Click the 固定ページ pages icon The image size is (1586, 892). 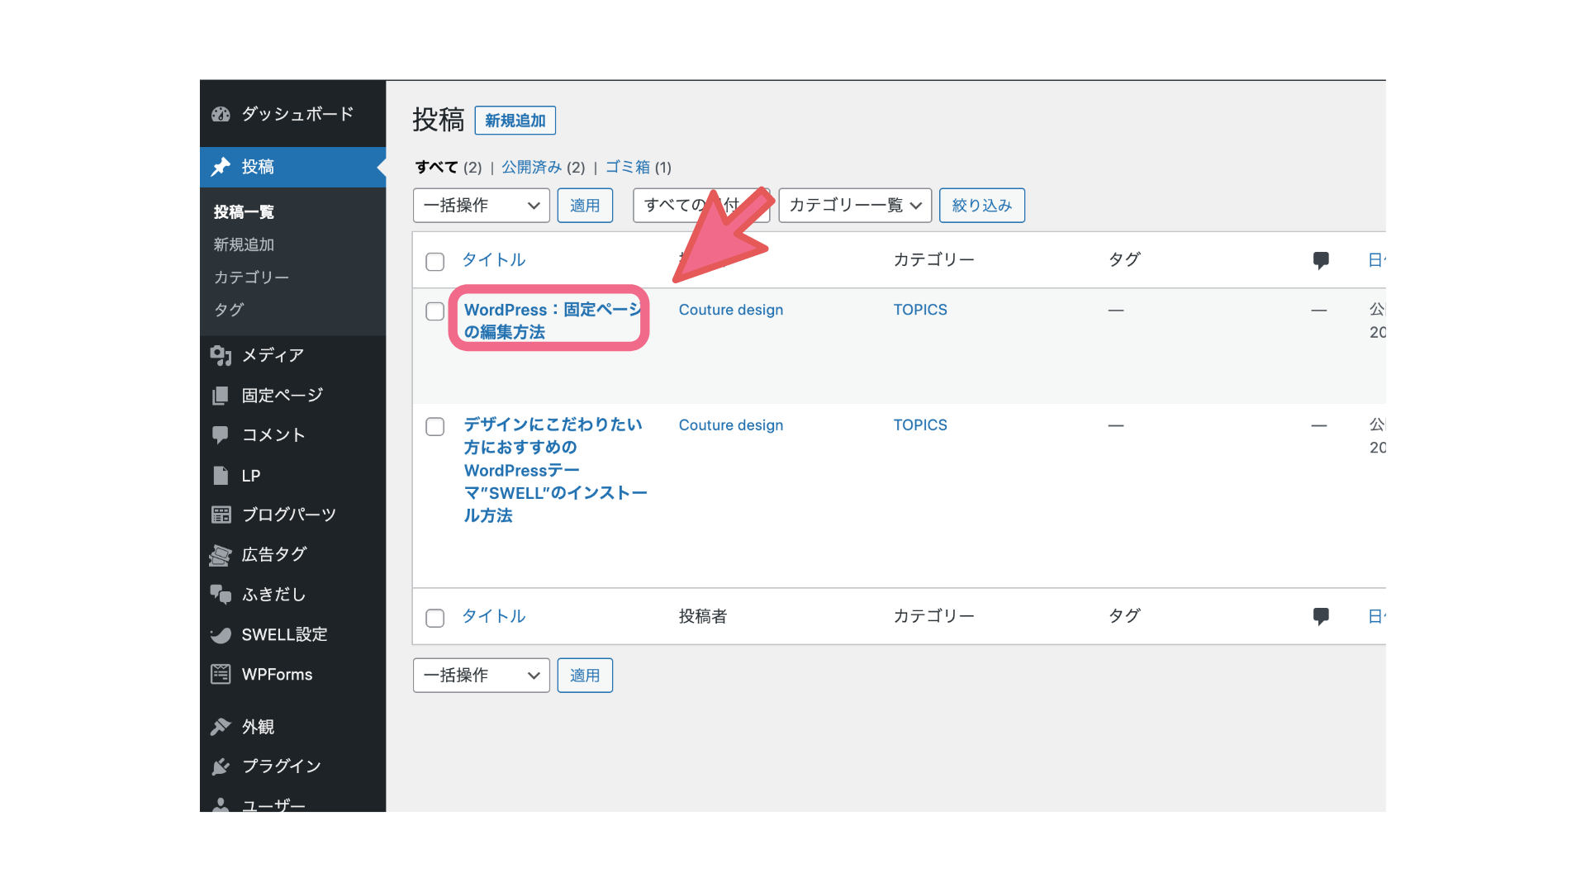221,396
